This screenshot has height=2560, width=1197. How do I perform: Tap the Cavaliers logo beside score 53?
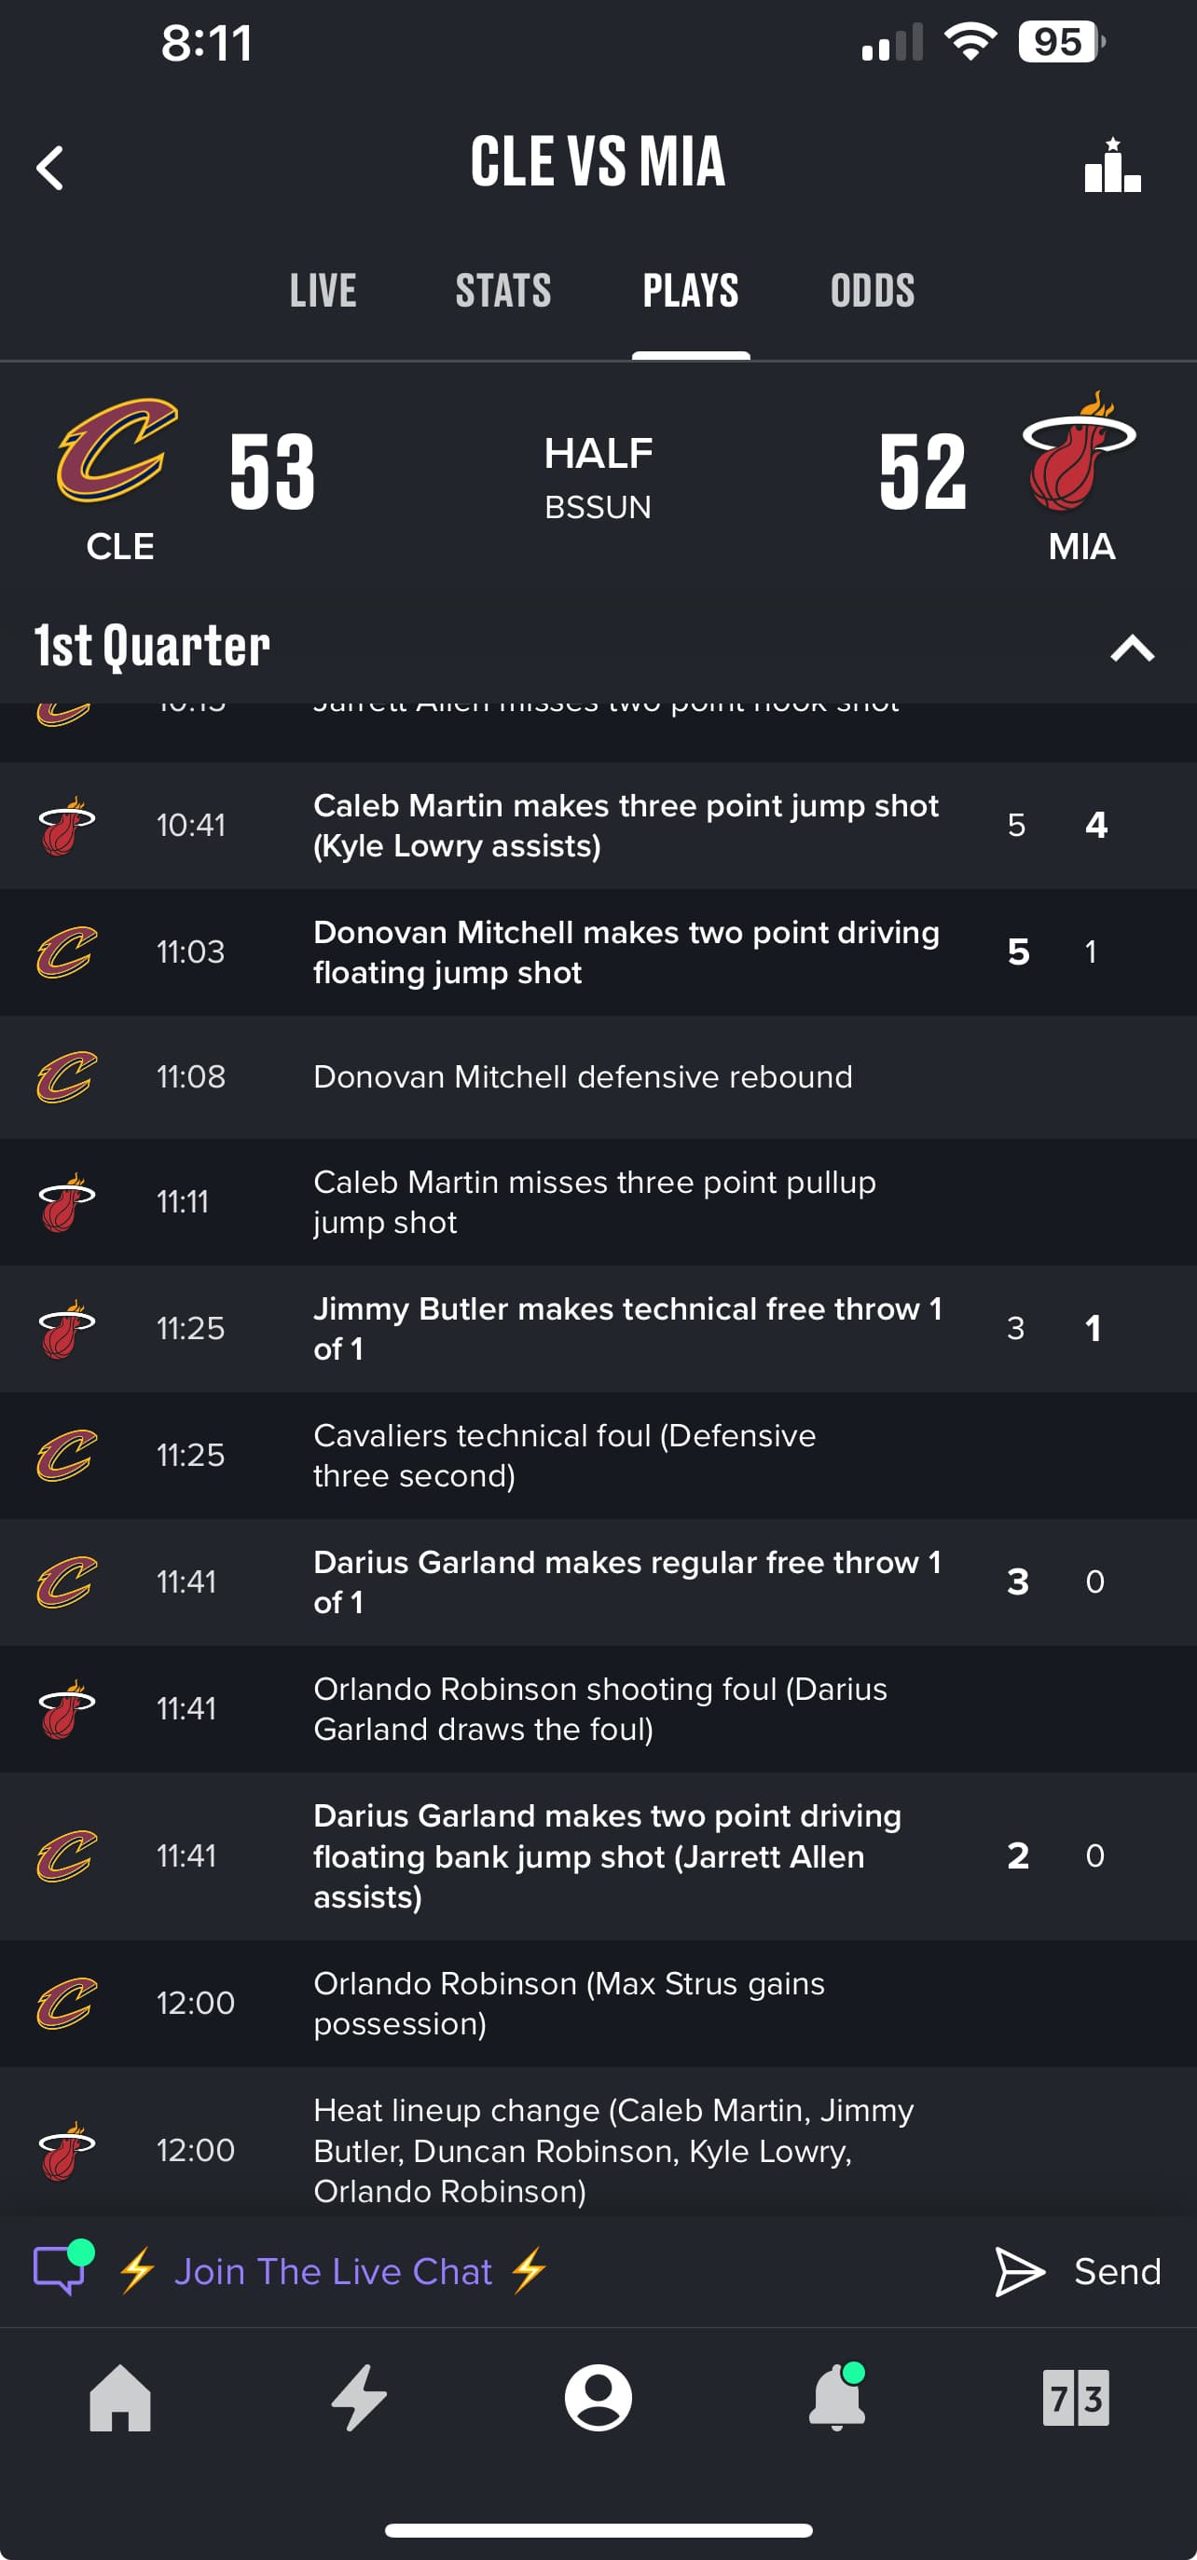117,450
